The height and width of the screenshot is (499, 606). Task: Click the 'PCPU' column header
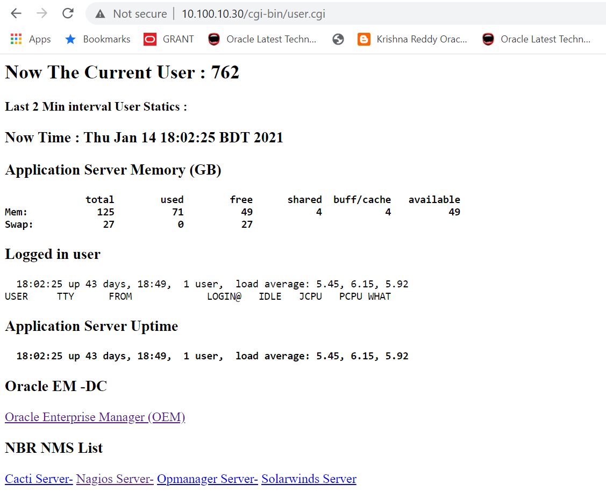click(x=351, y=296)
